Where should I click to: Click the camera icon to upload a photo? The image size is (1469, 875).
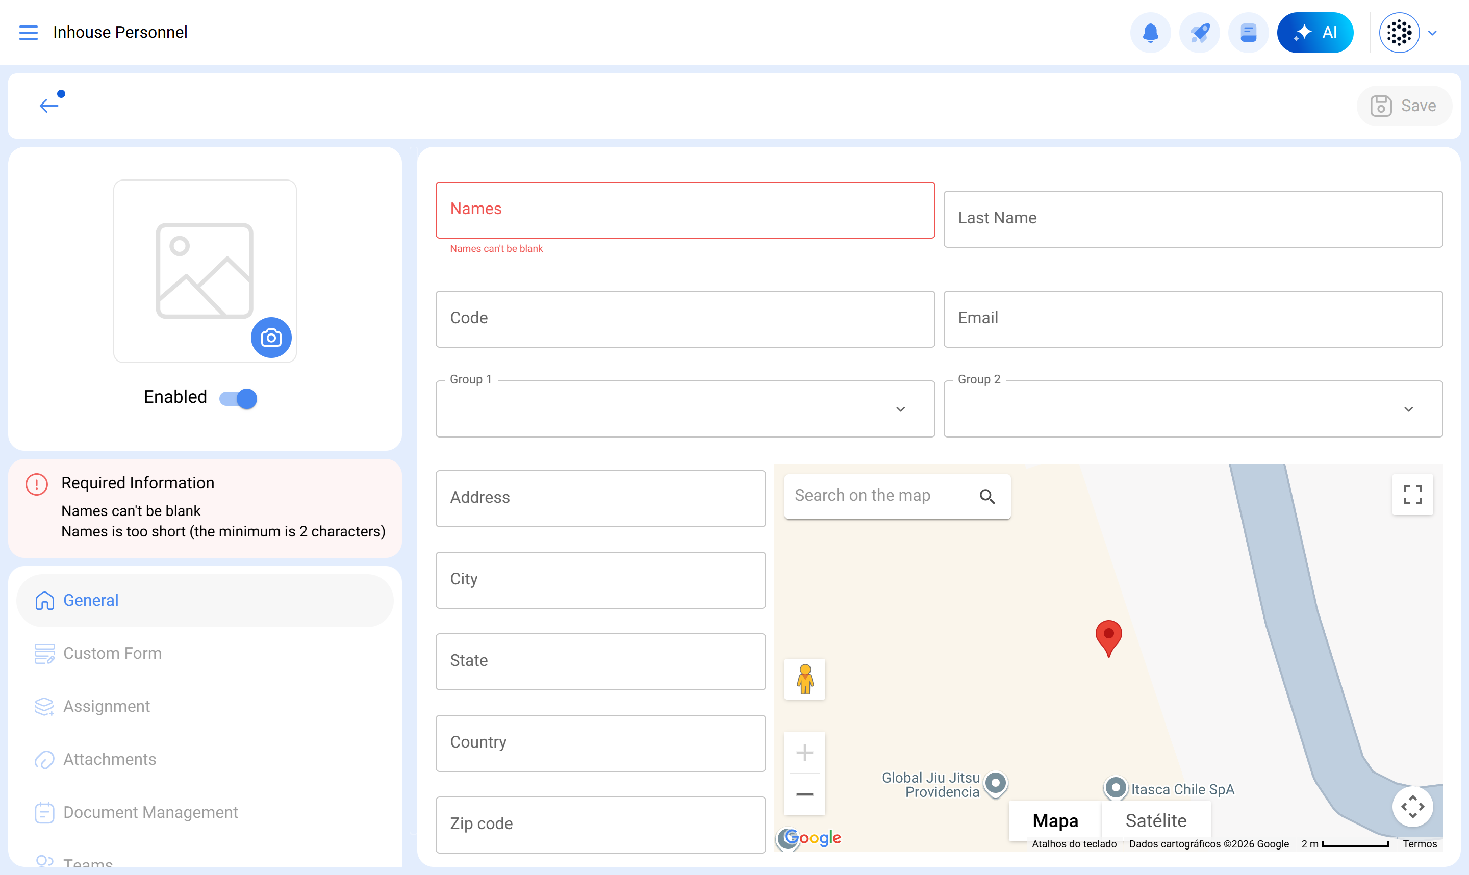(x=271, y=337)
